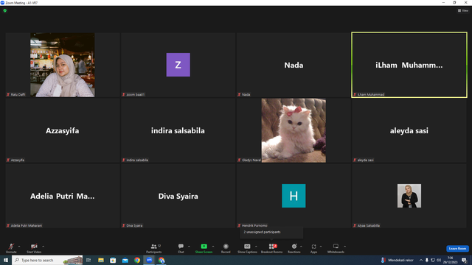Viewport: 472px width, 265px height.
Task: Click the Ratu Daffi name label
Action: pyautogui.click(x=18, y=94)
